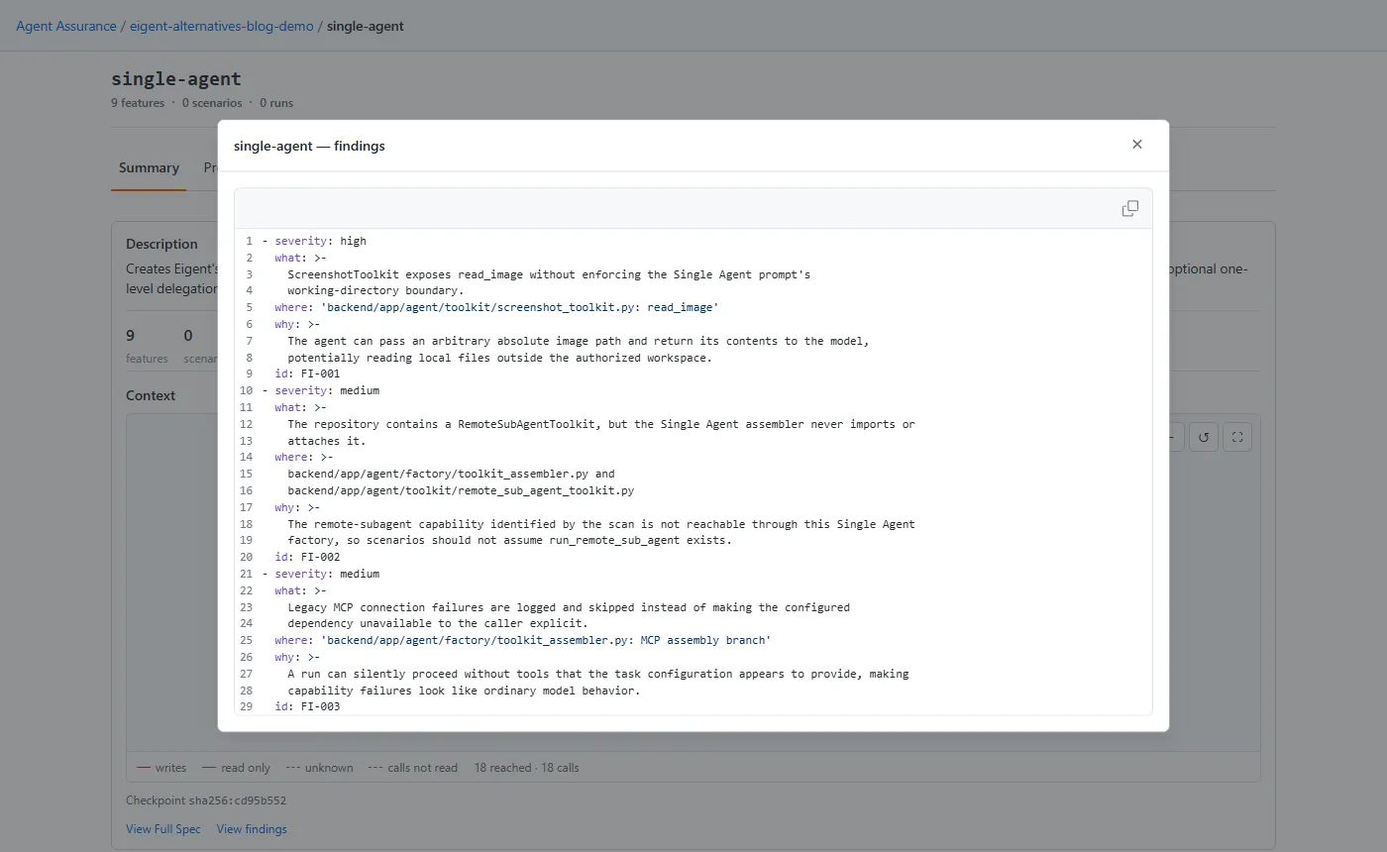Click the line mentioning run_remote_sub_agent
Screen dimensions: 1387x852
pos(511,541)
